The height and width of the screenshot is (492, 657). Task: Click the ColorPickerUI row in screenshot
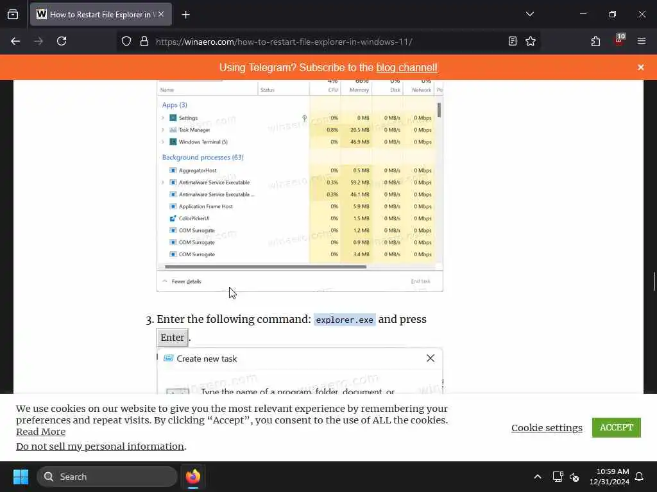(x=296, y=218)
